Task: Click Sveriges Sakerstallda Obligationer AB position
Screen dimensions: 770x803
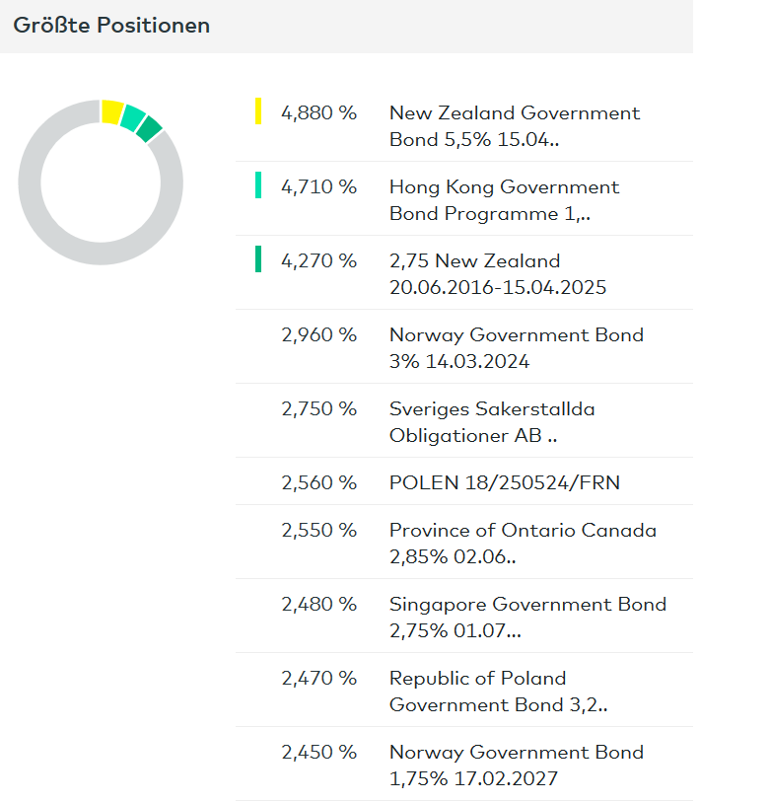Action: tap(492, 422)
